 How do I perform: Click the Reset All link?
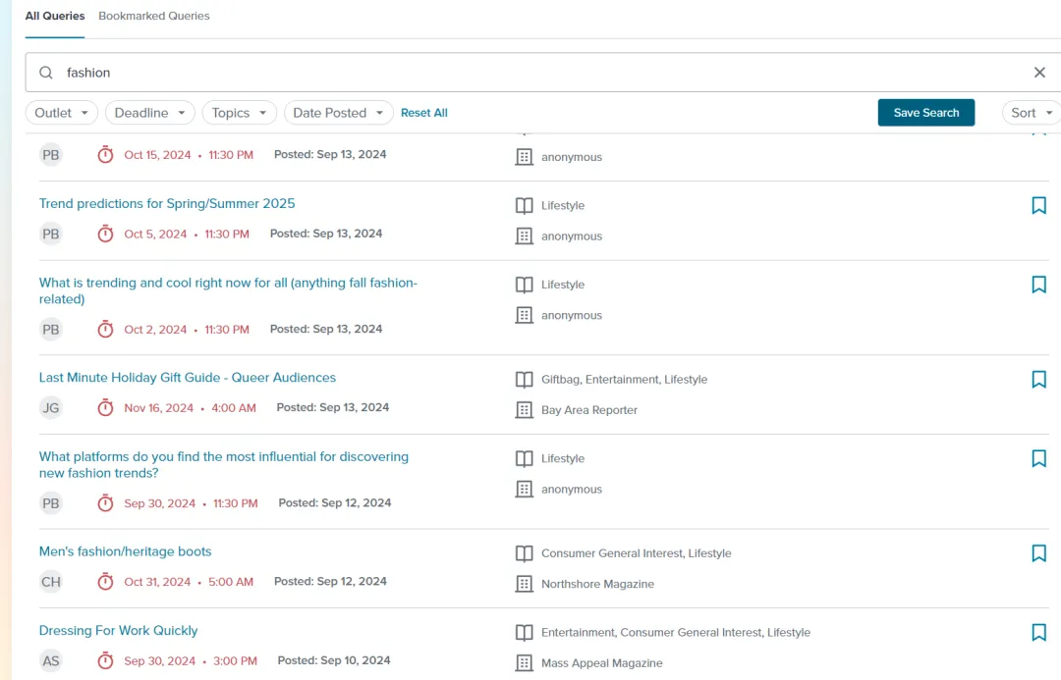point(423,113)
